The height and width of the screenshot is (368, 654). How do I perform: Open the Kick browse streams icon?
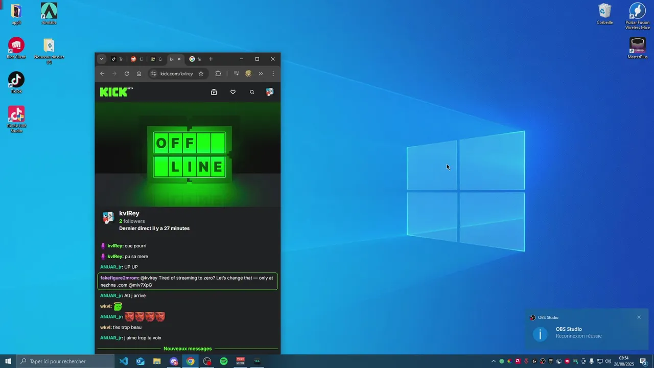(214, 92)
